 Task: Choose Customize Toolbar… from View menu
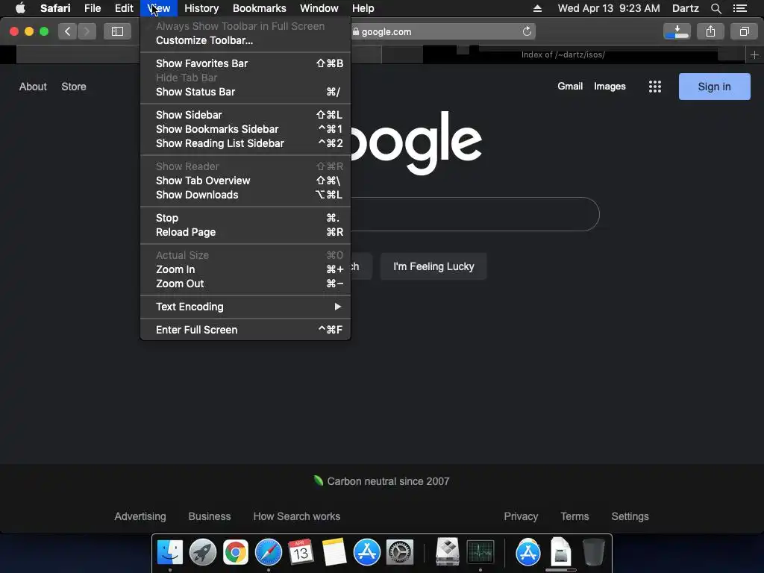pyautogui.click(x=245, y=40)
